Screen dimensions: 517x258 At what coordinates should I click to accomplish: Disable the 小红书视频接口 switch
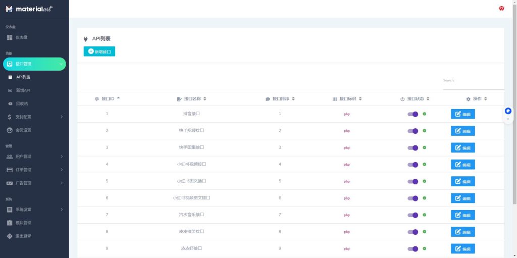413,165
